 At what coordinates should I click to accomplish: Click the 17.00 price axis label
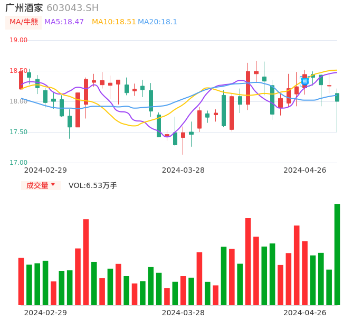click(18, 163)
